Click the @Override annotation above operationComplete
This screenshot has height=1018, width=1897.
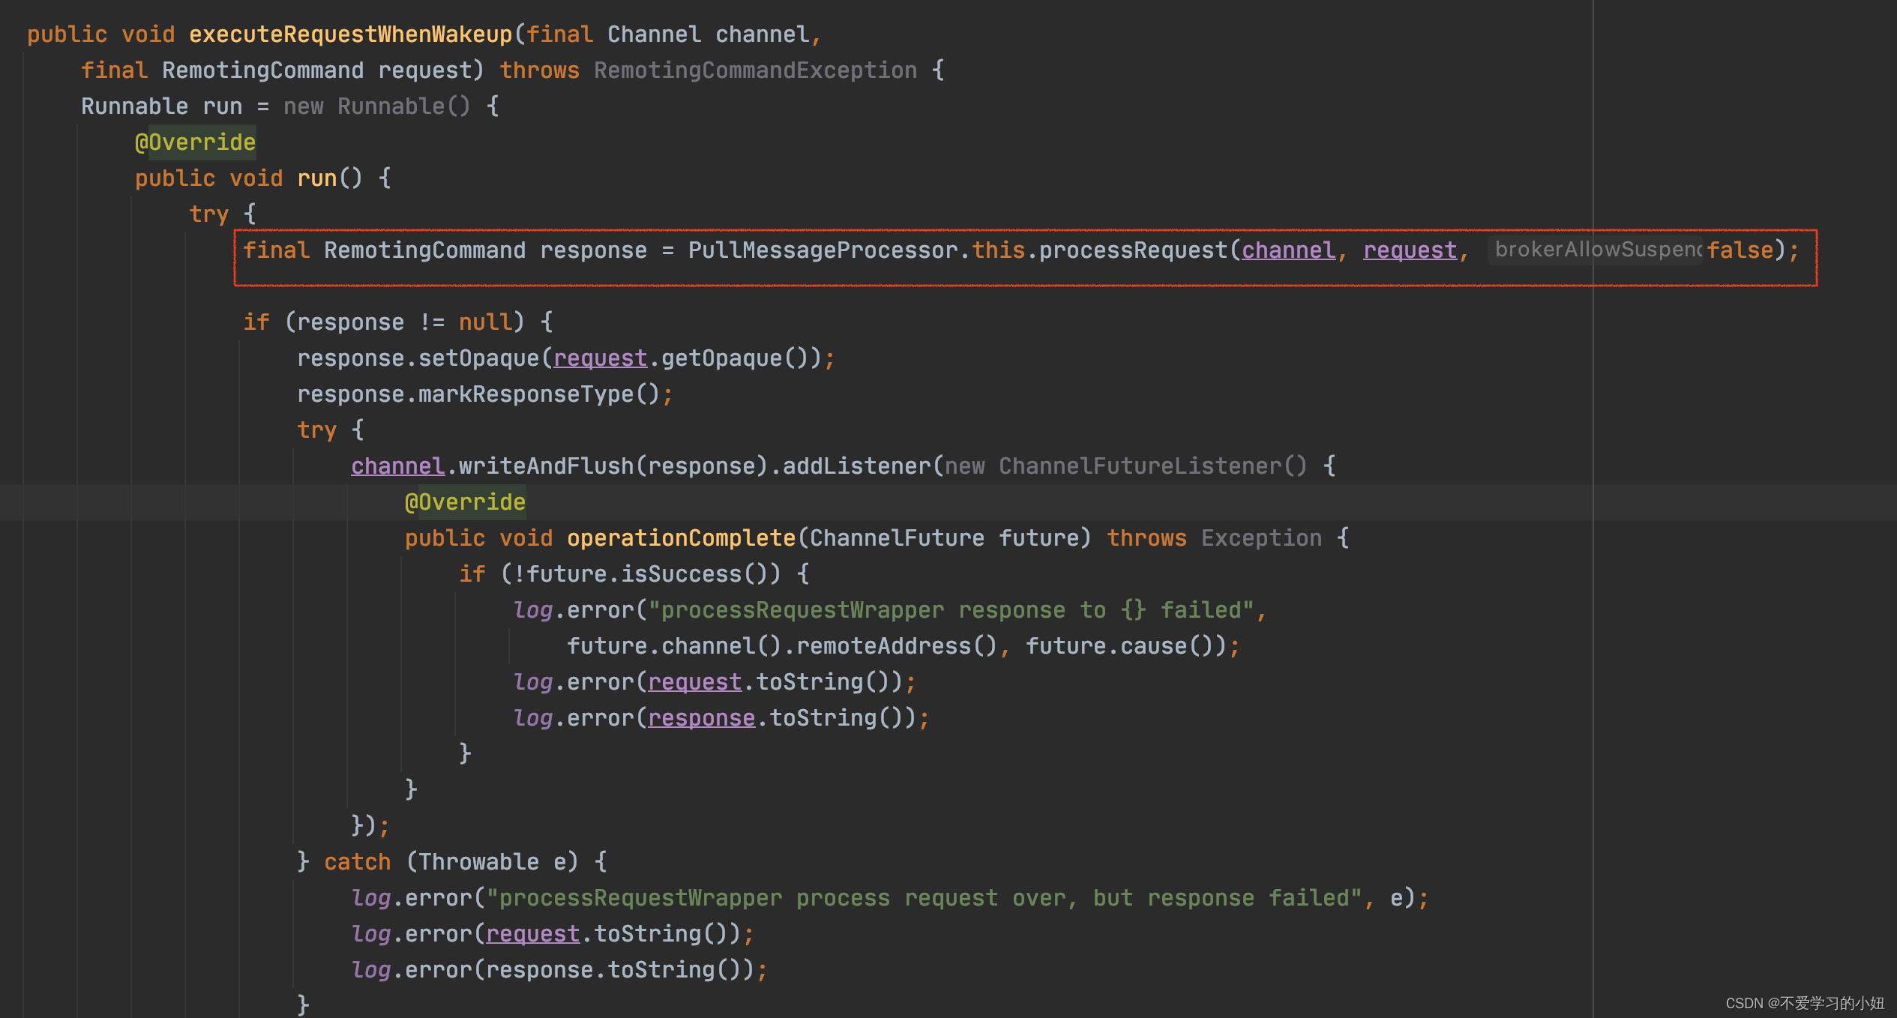(465, 502)
